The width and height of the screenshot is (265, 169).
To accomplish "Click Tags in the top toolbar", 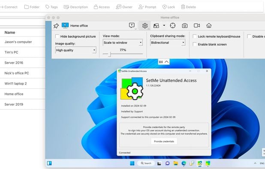I will click(51, 7).
